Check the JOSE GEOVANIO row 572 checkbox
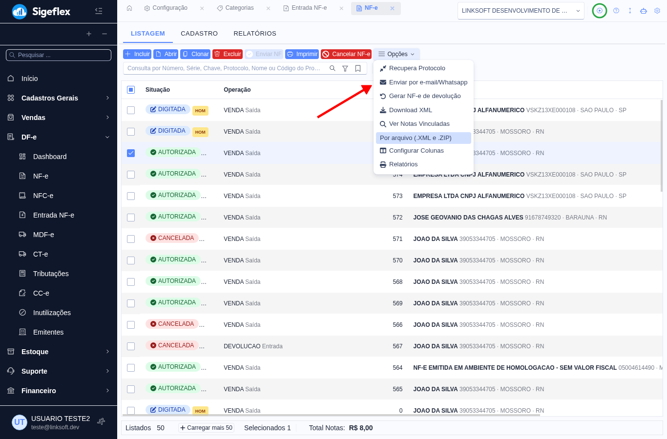The height and width of the screenshot is (439, 667). coord(131,218)
